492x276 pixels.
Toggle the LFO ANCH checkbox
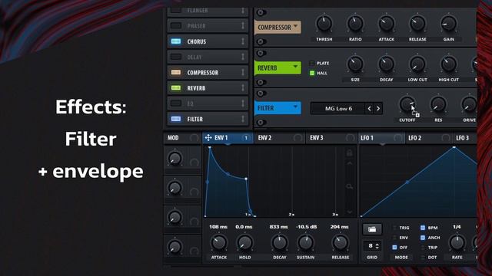[x=423, y=238]
